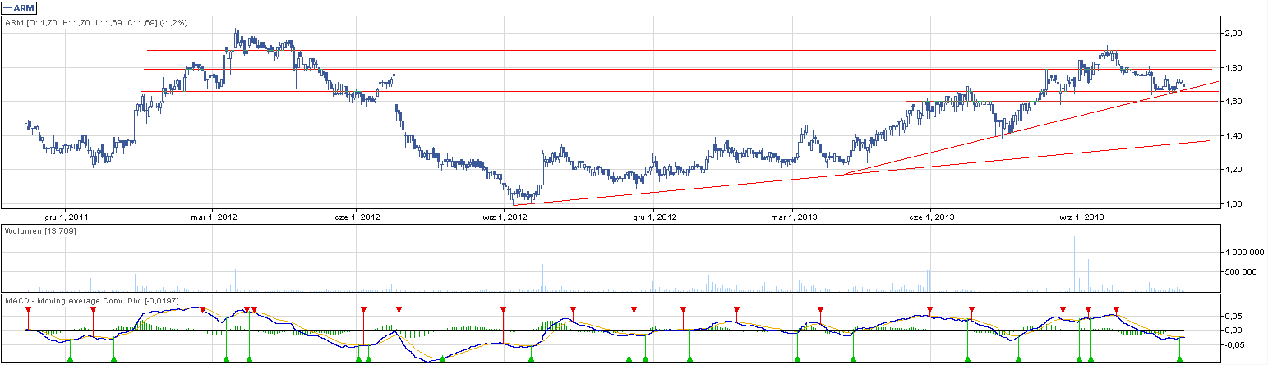Viewport: 1268px width, 365px height.
Task: Select the ARM OHLC quote text
Action: pos(97,23)
